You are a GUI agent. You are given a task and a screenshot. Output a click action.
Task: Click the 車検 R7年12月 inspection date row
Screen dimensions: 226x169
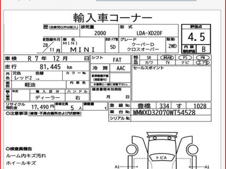coord(46,59)
